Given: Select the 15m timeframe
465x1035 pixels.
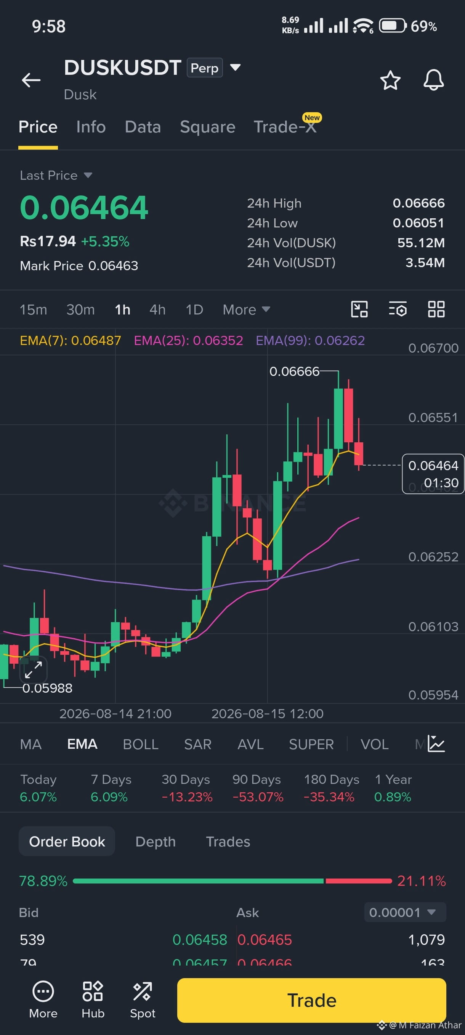Looking at the screenshot, I should click(x=33, y=310).
